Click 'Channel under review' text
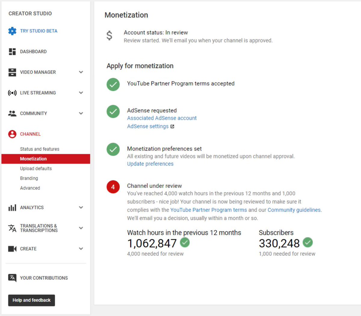The height and width of the screenshot is (316, 361). [154, 186]
